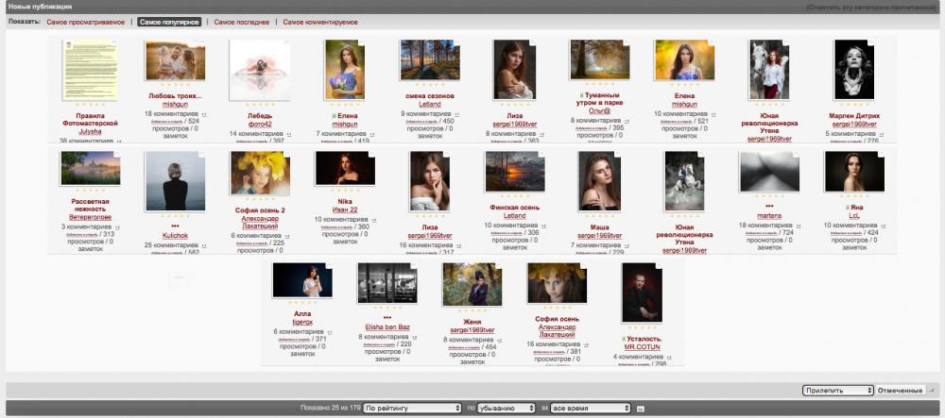Open the Прилепить action dropdown
This screenshot has width=945, height=418.
tap(837, 391)
